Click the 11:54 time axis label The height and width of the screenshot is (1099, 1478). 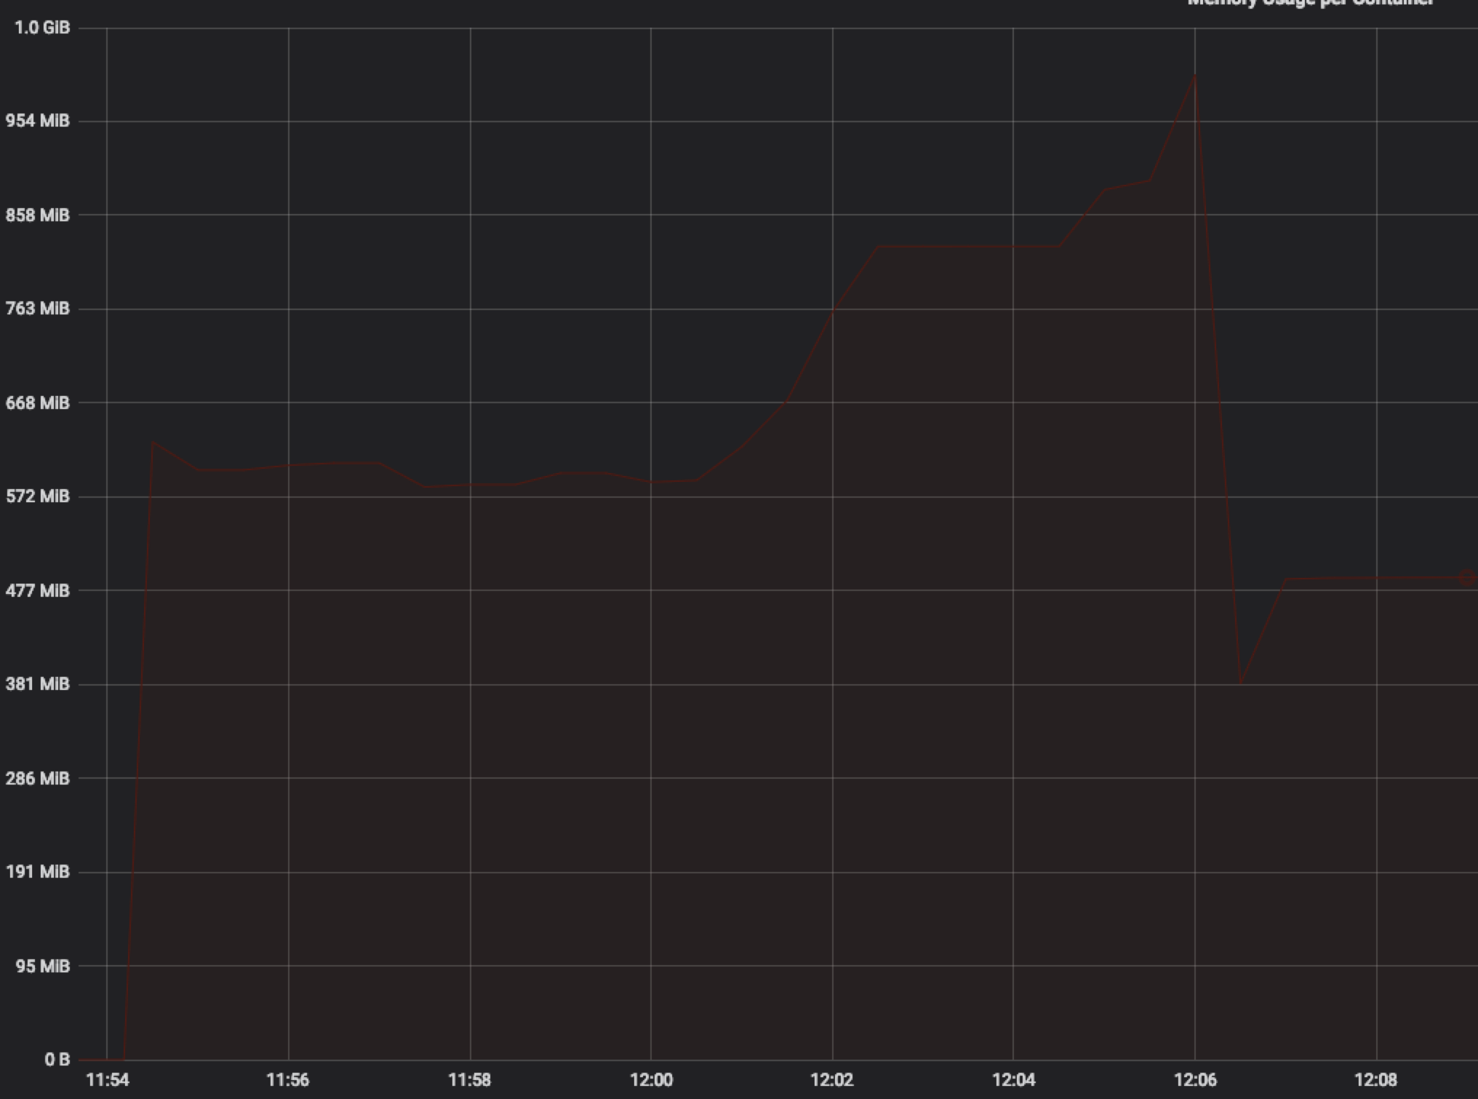pyautogui.click(x=107, y=1080)
